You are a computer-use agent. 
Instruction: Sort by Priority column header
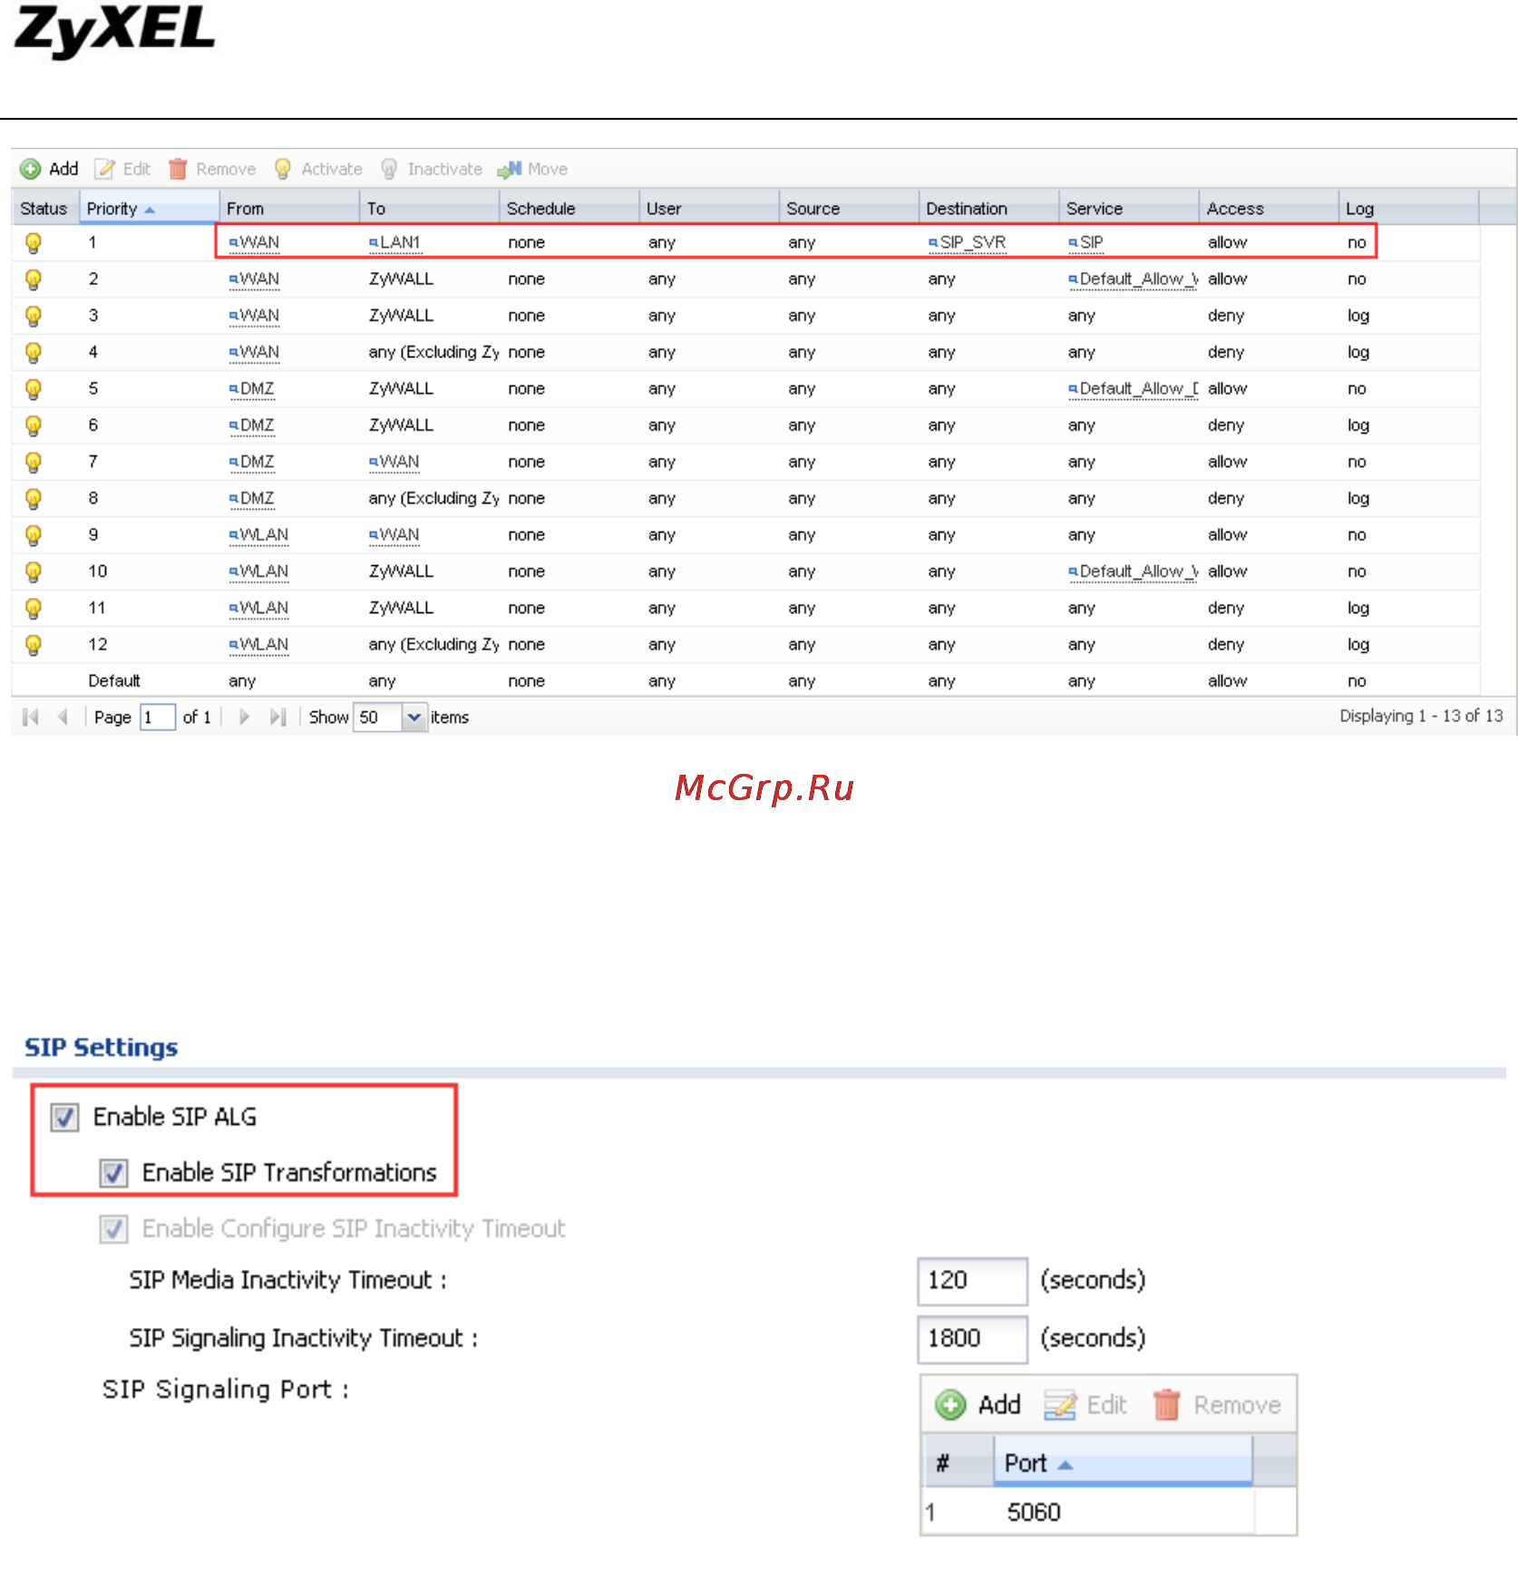point(150,209)
